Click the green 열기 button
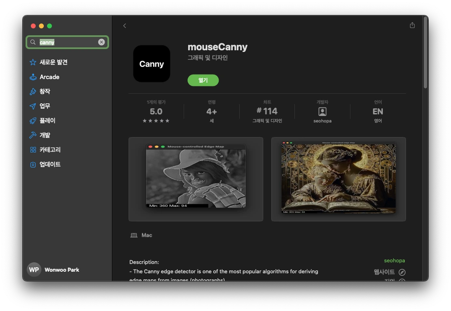The width and height of the screenshot is (451, 311). (x=203, y=80)
